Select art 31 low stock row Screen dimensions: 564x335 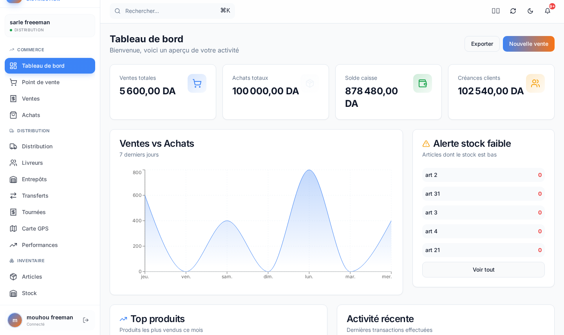pyautogui.click(x=483, y=194)
